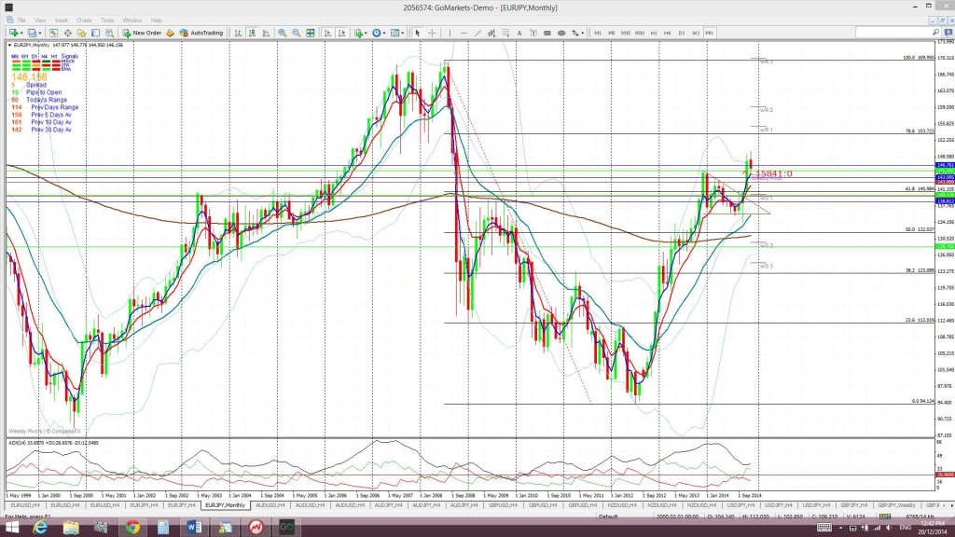Image resolution: width=955 pixels, height=537 pixels.
Task: Open the File menu
Action: [21, 21]
